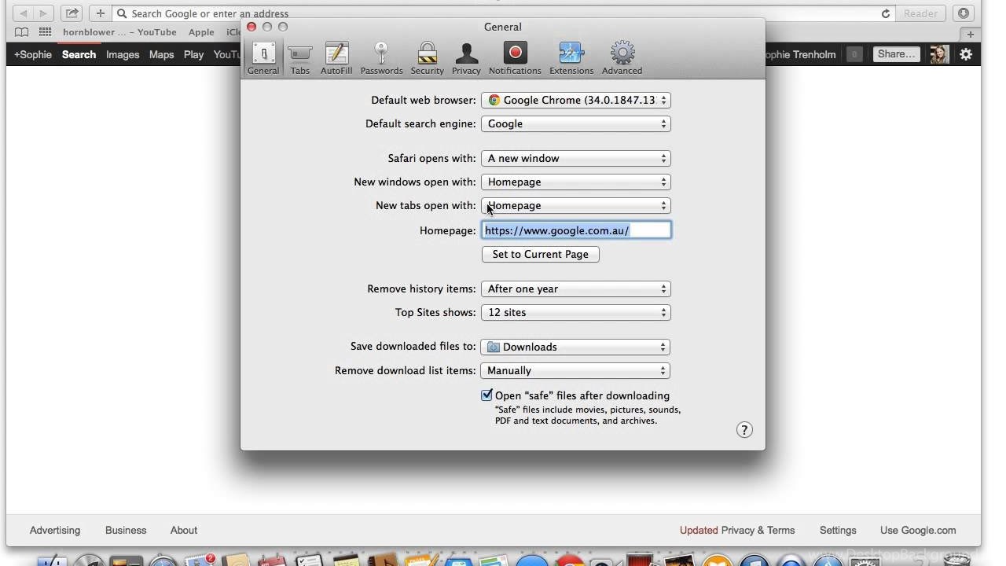Click +Sophie in the Google bar
The height and width of the screenshot is (566, 1006).
tap(33, 54)
